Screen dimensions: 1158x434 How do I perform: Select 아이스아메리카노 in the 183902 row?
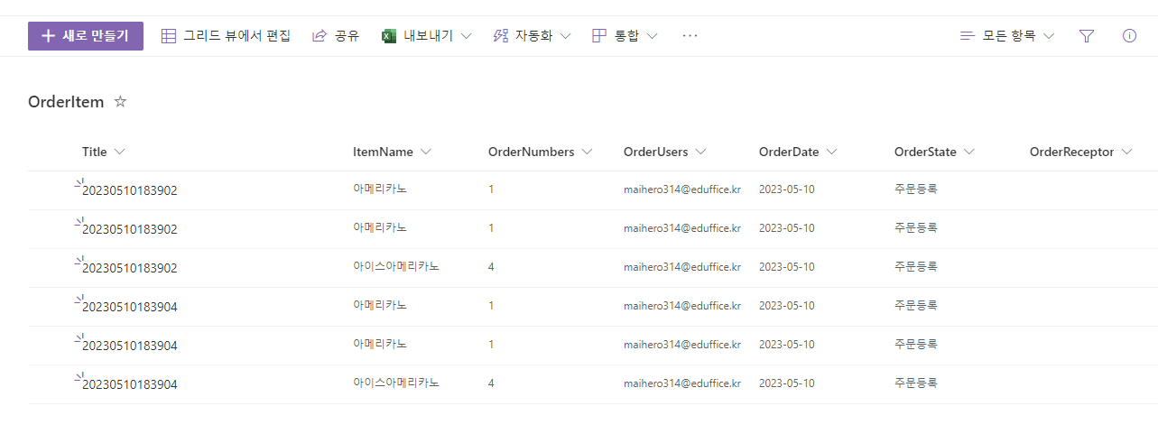(x=396, y=267)
